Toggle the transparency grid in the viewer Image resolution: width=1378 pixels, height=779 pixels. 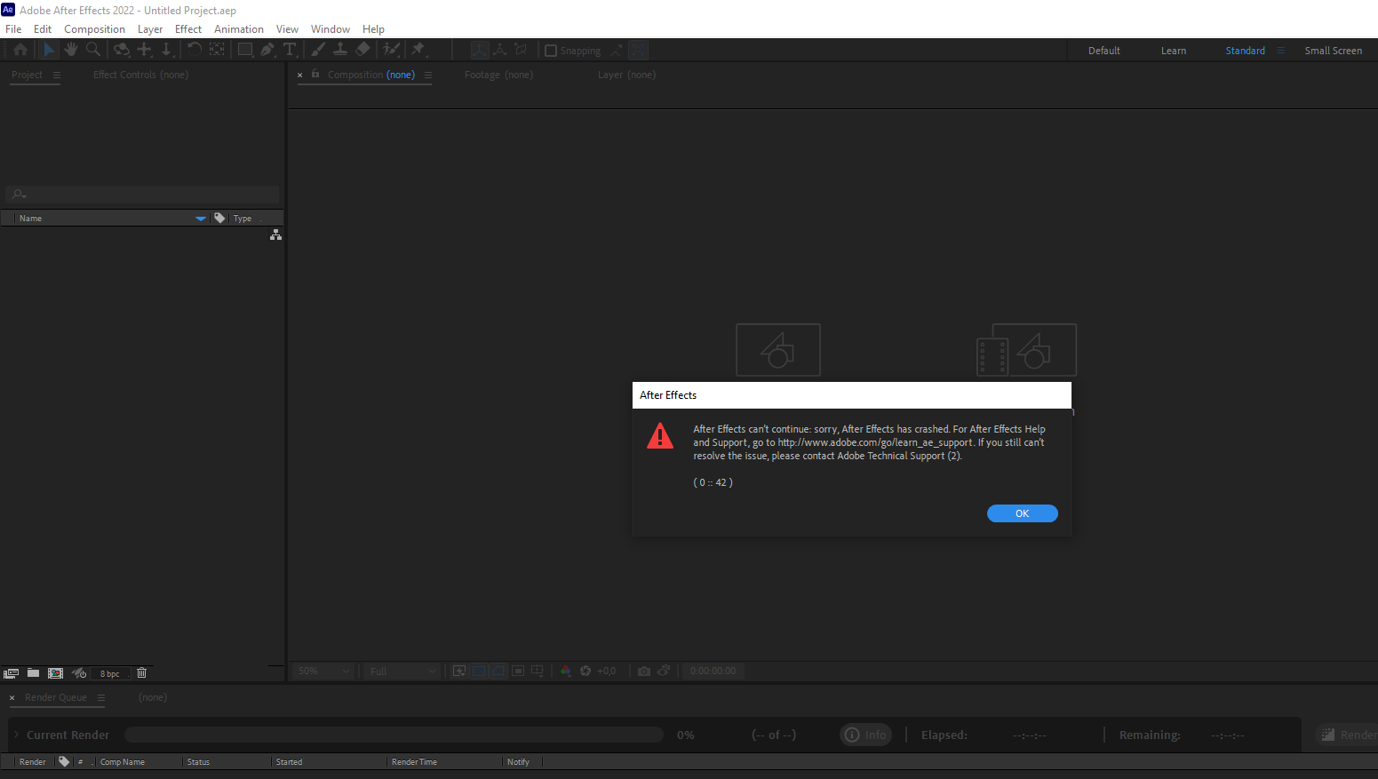479,671
